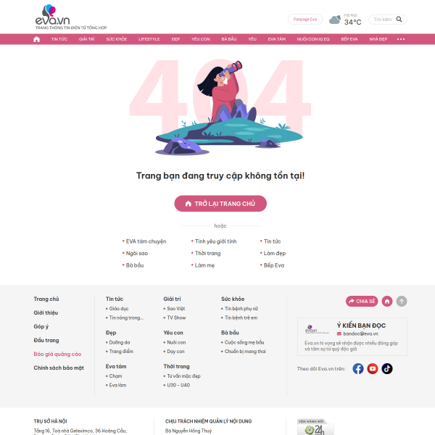Open Bếp Eva link under hoặc
Screen dimensions: 435x435
point(274,265)
